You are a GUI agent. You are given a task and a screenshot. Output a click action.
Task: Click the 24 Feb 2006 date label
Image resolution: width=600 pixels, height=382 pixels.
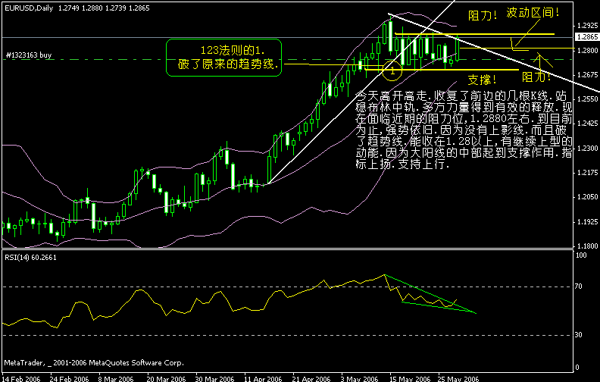tap(69, 379)
